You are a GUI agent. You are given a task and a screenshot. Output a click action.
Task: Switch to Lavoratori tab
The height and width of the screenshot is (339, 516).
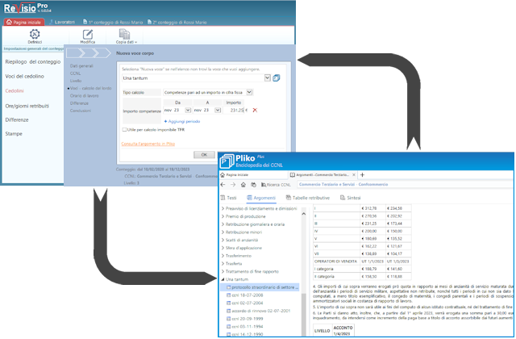click(62, 22)
